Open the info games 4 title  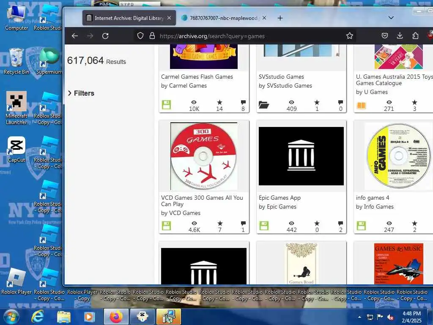[x=372, y=198]
